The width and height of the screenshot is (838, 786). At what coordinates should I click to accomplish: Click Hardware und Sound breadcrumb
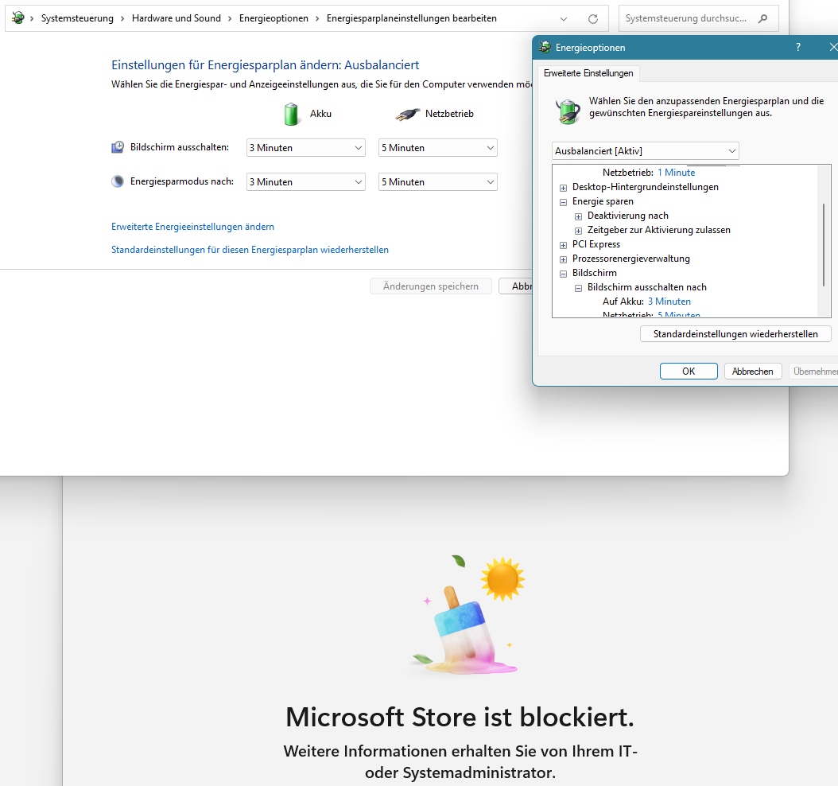[x=176, y=18]
